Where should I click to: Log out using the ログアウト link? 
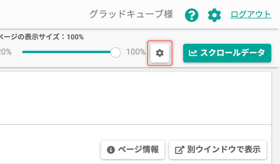tap(251, 15)
